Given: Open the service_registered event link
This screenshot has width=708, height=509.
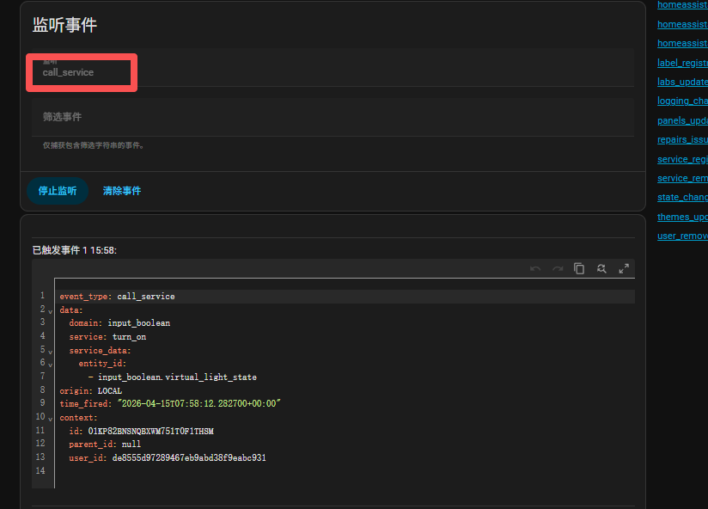Looking at the screenshot, I should click(x=683, y=159).
